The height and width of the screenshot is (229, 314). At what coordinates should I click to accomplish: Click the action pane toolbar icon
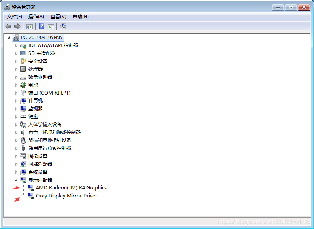click(x=51, y=26)
